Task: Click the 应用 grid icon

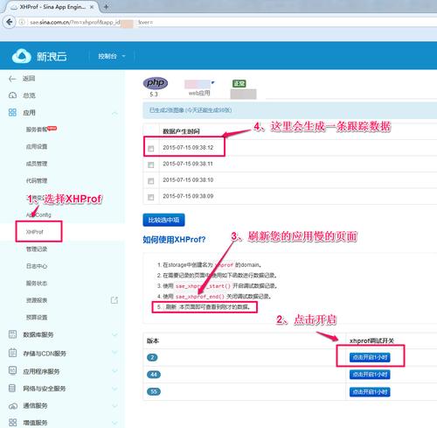Action: tap(12, 112)
